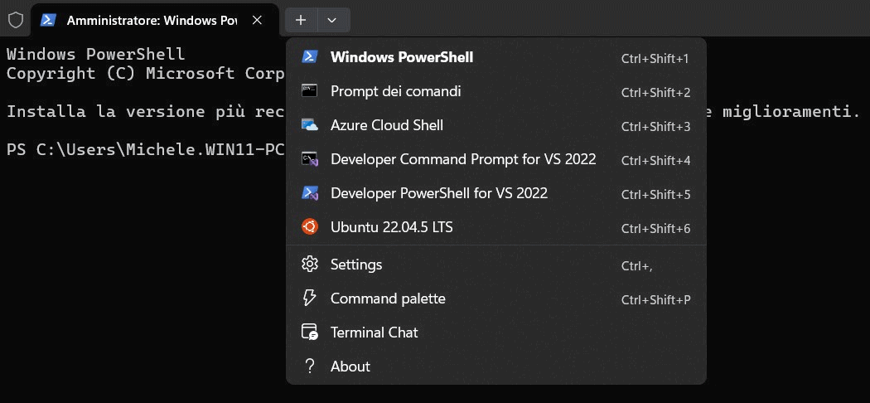
Task: Click the word 'miglioramenti.' in terminal
Action: tap(791, 112)
